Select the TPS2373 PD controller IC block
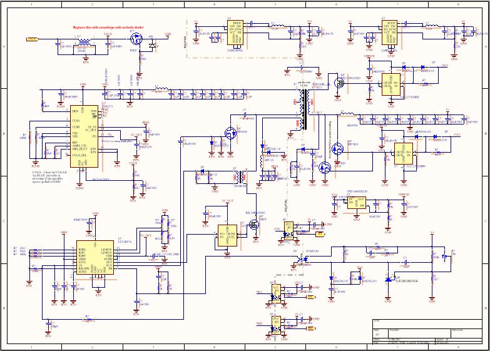This screenshot has width=490, height=351. [x=83, y=136]
